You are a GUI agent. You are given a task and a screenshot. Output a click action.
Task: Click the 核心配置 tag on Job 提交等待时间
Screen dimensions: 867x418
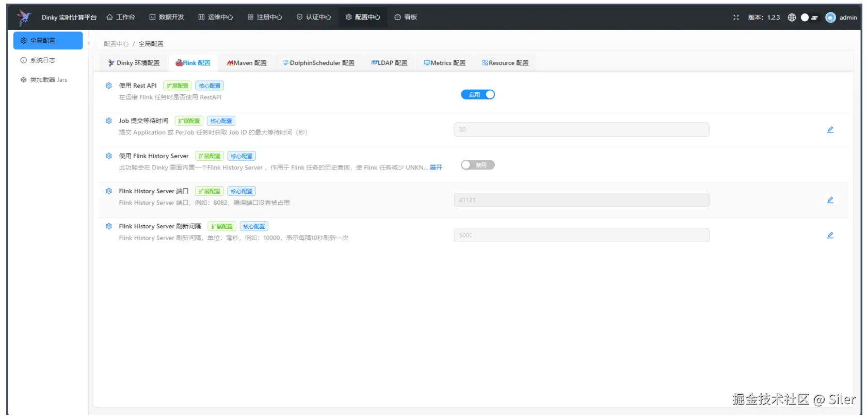pyautogui.click(x=221, y=121)
